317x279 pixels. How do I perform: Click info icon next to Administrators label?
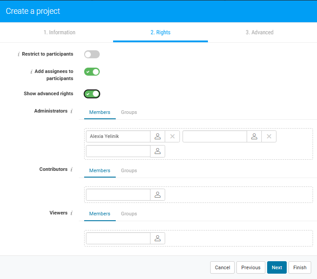71,111
